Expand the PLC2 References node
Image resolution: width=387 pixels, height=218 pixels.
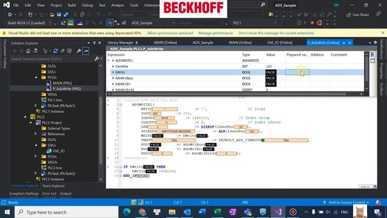36,134
